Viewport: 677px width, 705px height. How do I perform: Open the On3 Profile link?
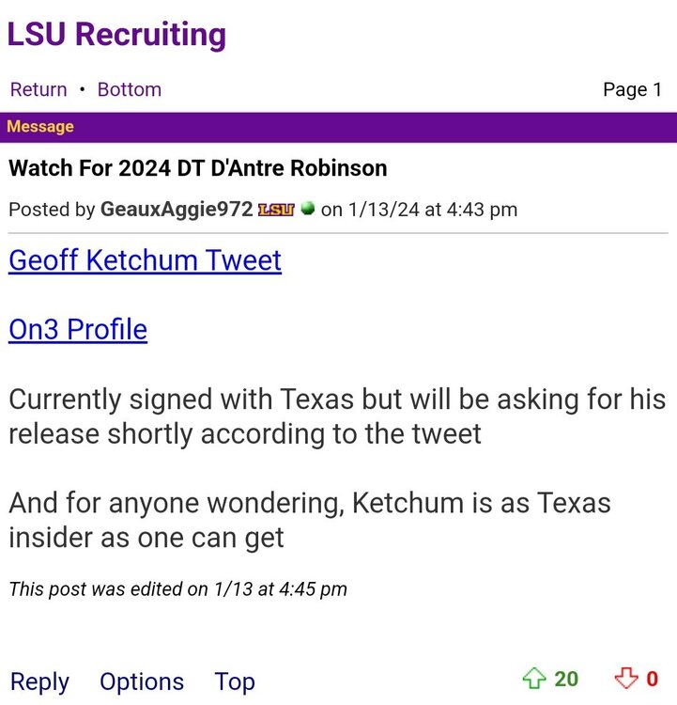pos(78,329)
